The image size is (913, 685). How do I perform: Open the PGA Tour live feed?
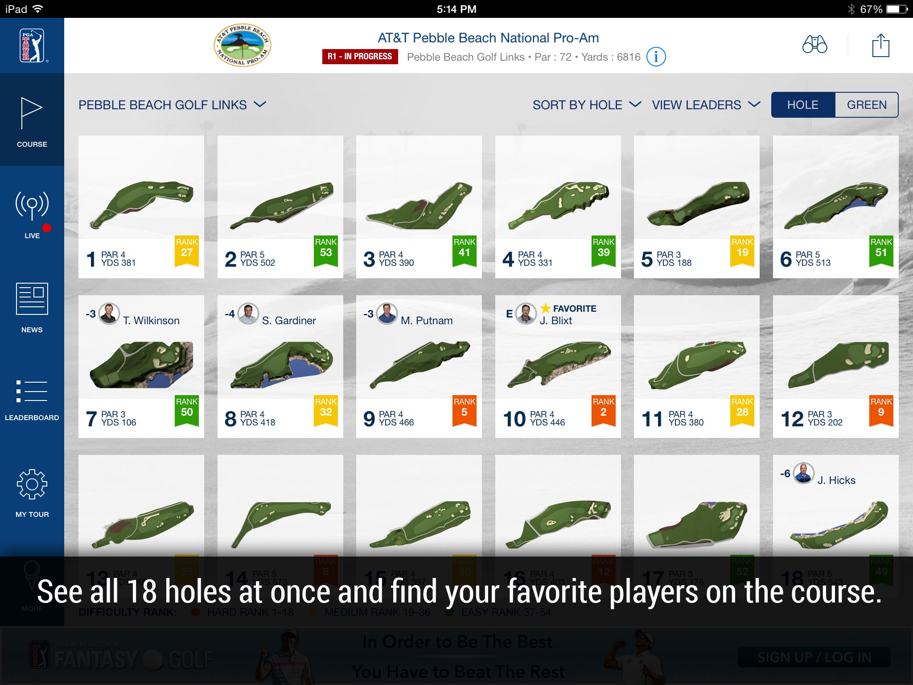pos(32,212)
